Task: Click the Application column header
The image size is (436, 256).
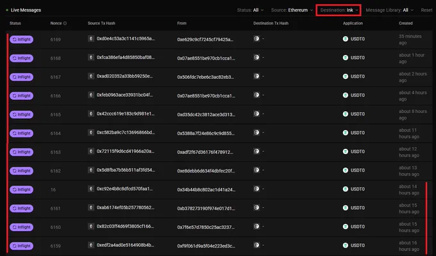Action: click(353, 23)
